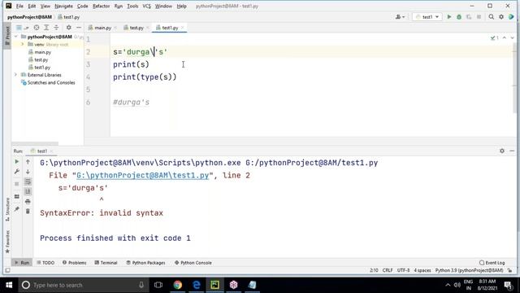Click the up arrow in Run console
520x293 pixels.
coord(28,161)
